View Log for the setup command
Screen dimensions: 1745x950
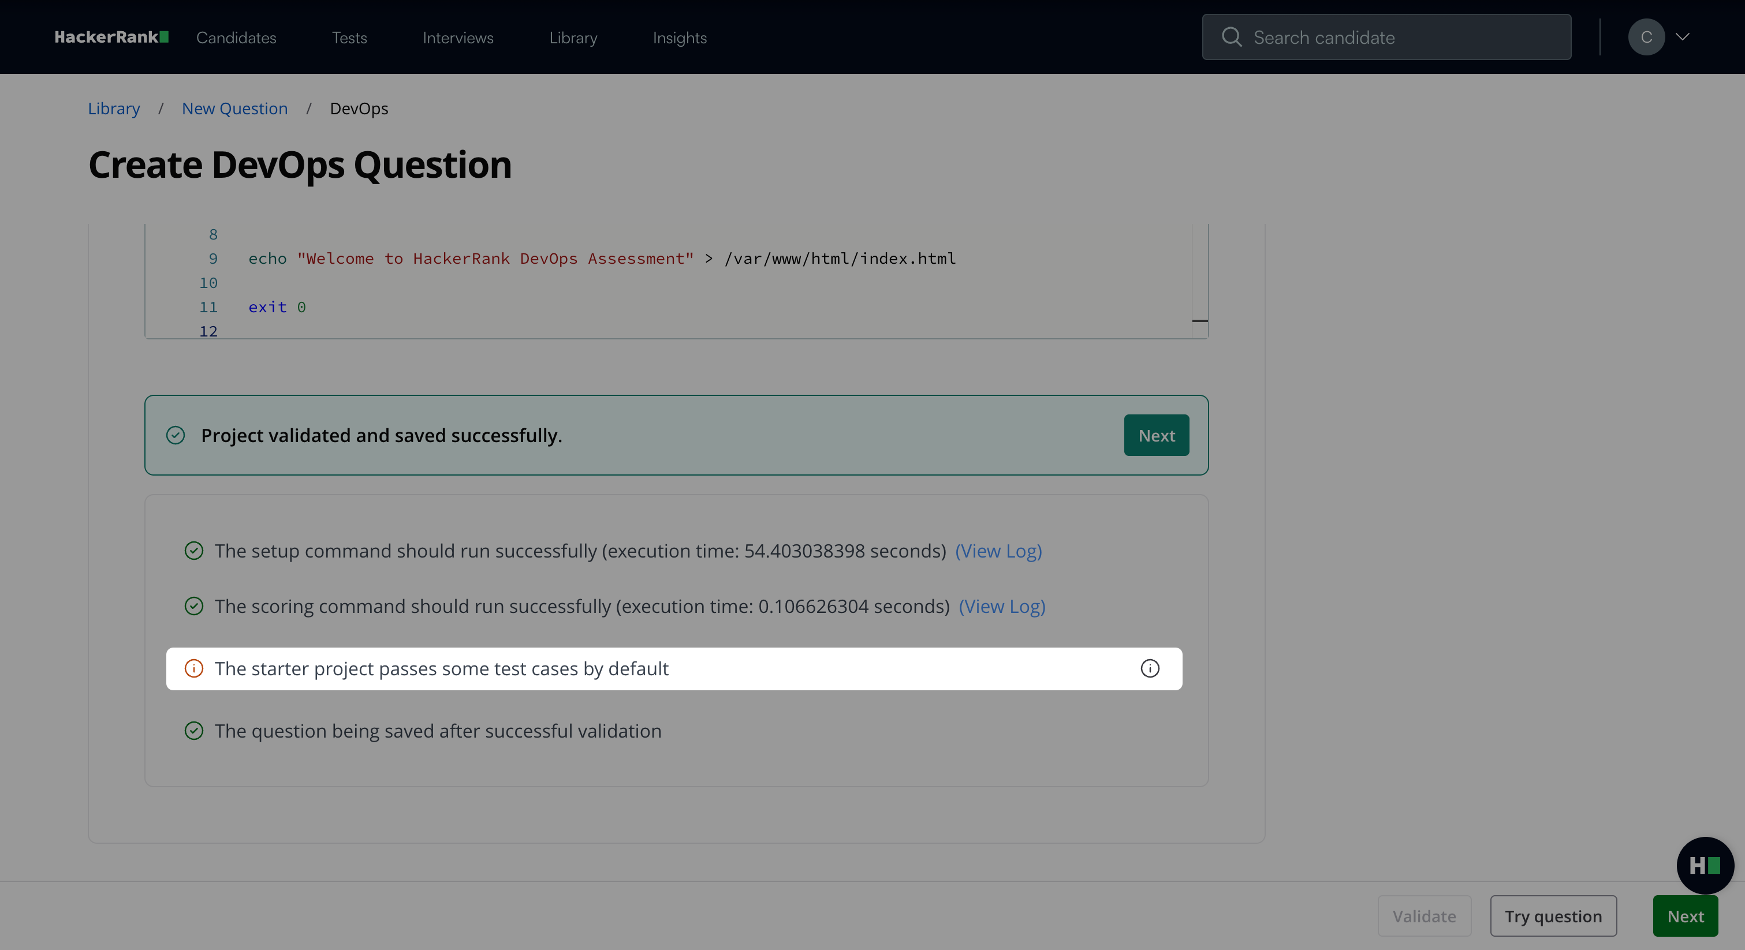tap(998, 551)
